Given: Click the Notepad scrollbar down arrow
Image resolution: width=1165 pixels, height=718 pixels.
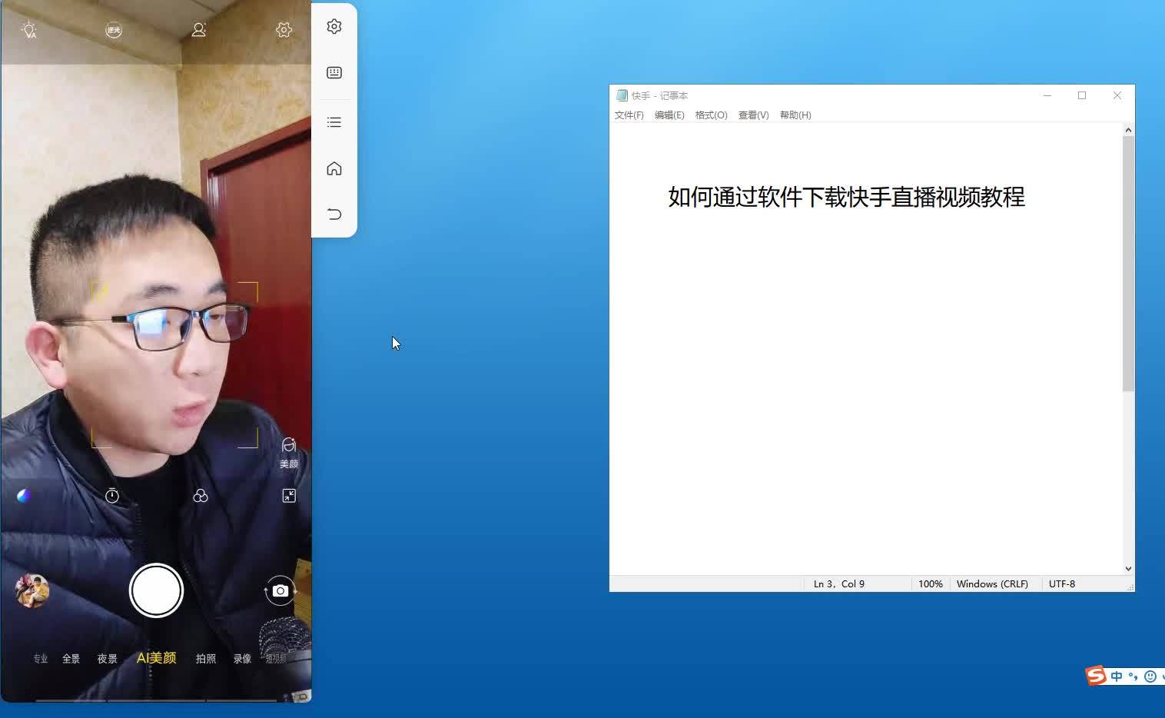Looking at the screenshot, I should 1128,569.
